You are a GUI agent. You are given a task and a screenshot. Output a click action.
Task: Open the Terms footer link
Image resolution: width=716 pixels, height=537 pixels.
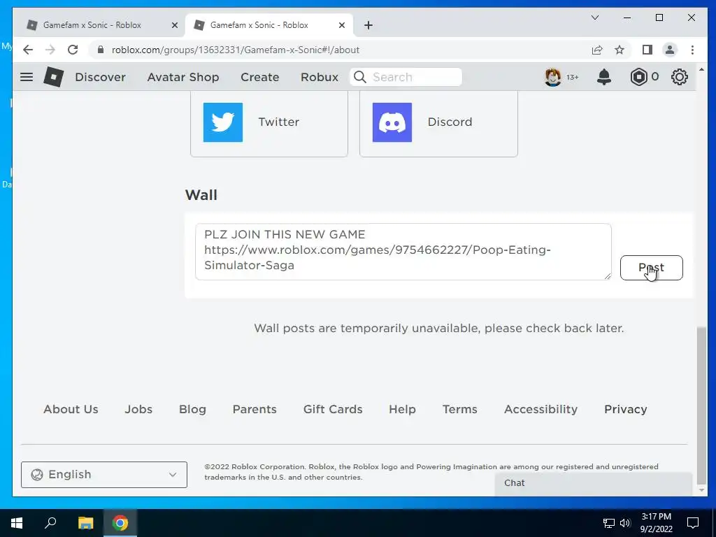460,409
